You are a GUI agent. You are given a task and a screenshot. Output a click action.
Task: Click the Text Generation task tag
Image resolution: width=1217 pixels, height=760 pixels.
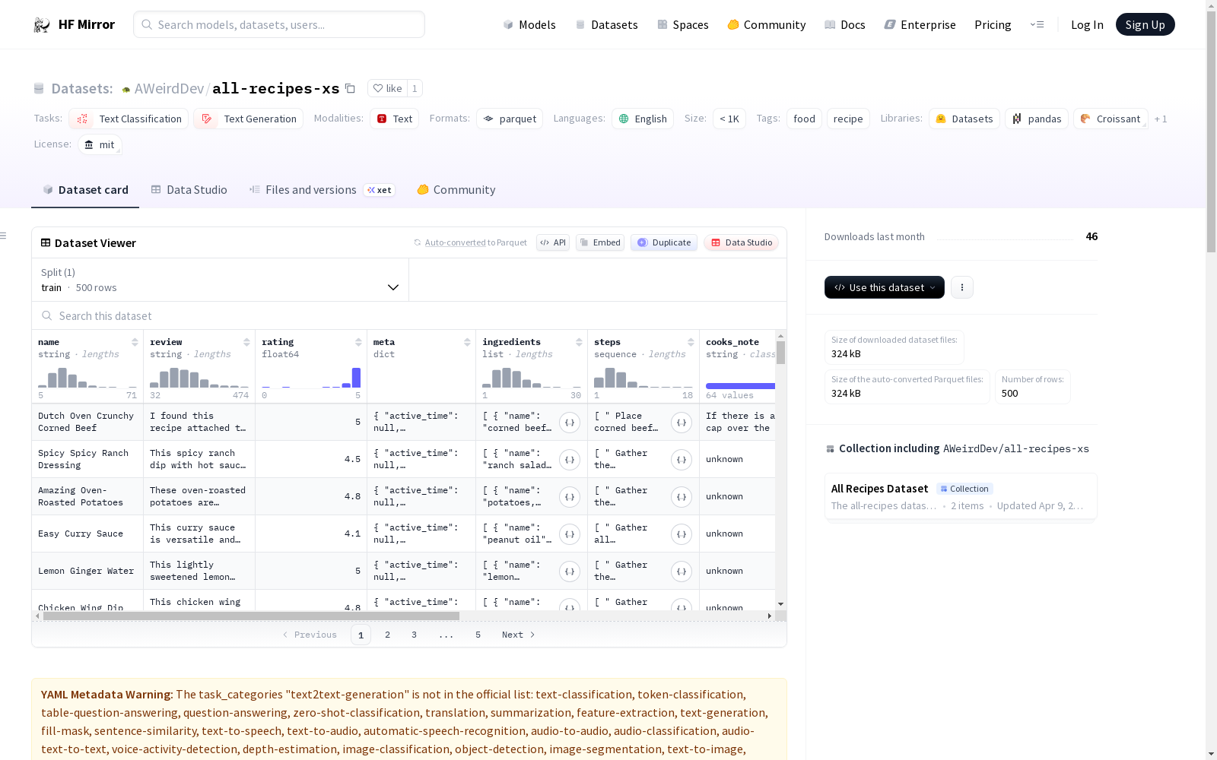248,119
